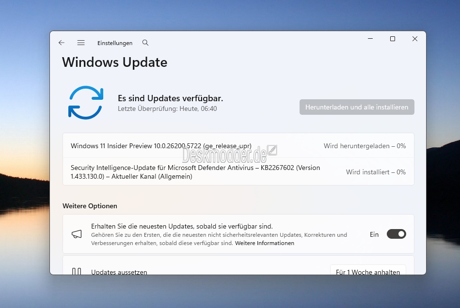Click 'Erhalten Sie die neuesten Updates' option text

[x=182, y=226]
